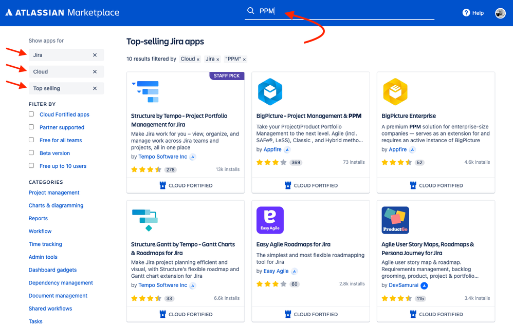Viewport: 513px width, 326px height.
Task: Remove the Jira filter in sidebar
Action: [x=95, y=55]
